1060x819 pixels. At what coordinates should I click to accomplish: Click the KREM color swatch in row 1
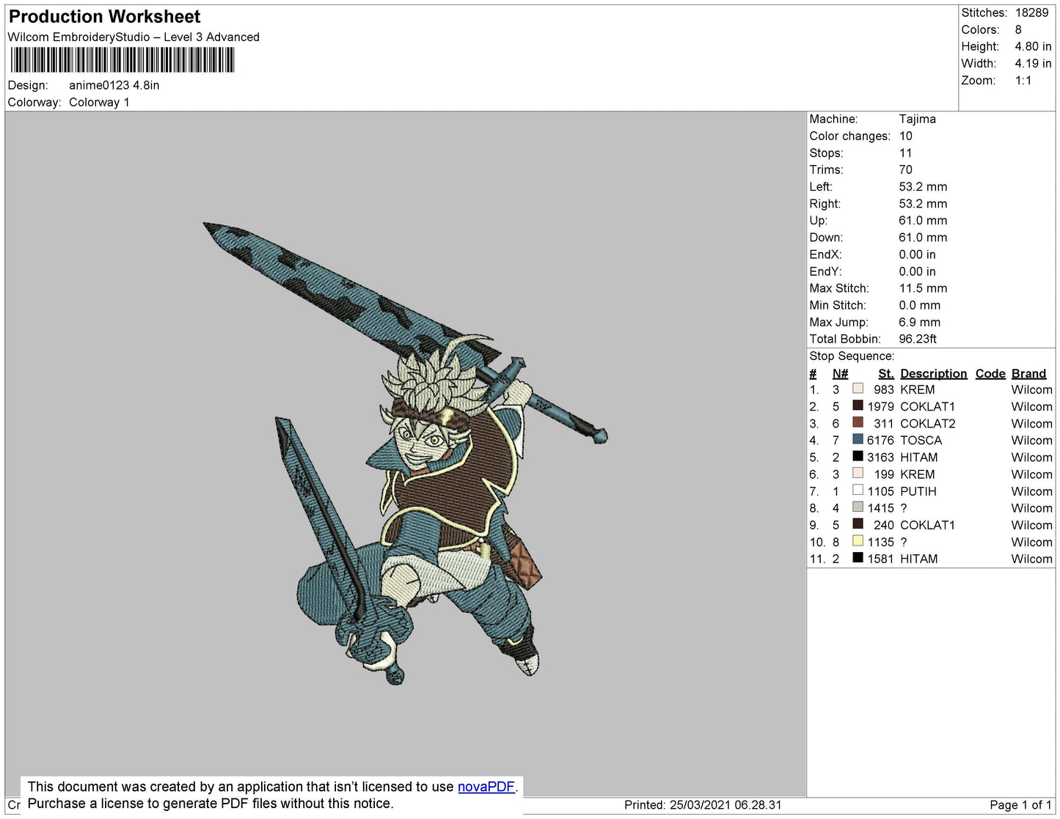click(x=858, y=389)
